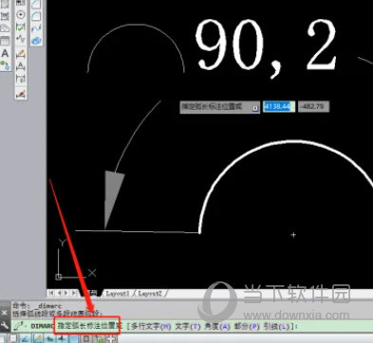Click the highlighted 4138.44 coordinate field

coord(279,107)
